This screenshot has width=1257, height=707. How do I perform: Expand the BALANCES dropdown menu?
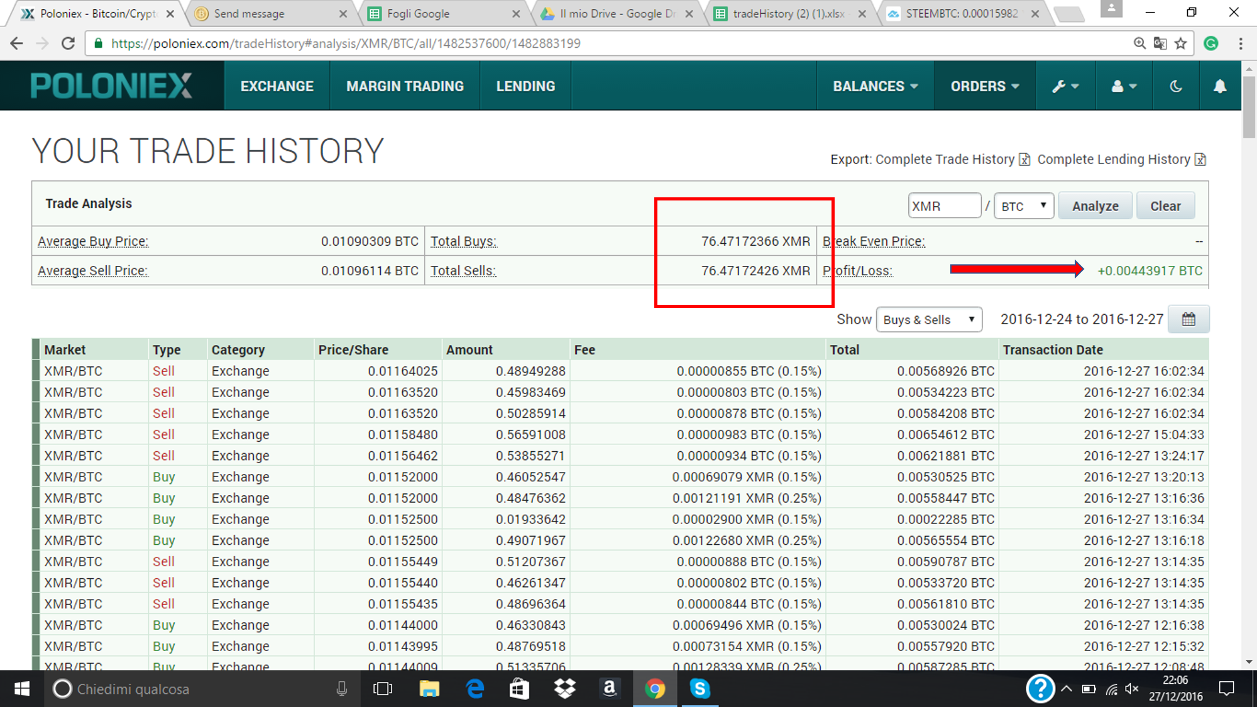coord(876,86)
